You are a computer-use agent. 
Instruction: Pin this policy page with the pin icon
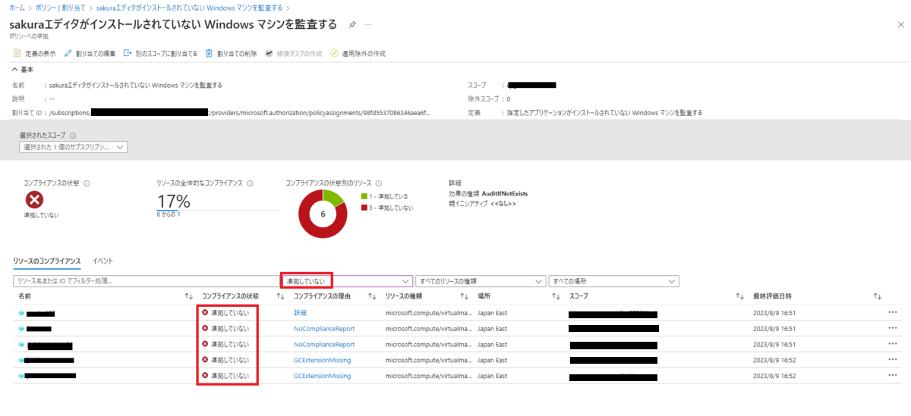tap(352, 24)
